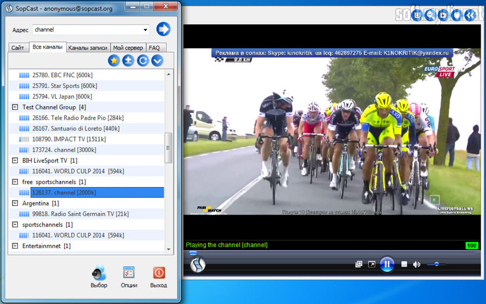Click the star-marked square icon above the video

coord(443,15)
